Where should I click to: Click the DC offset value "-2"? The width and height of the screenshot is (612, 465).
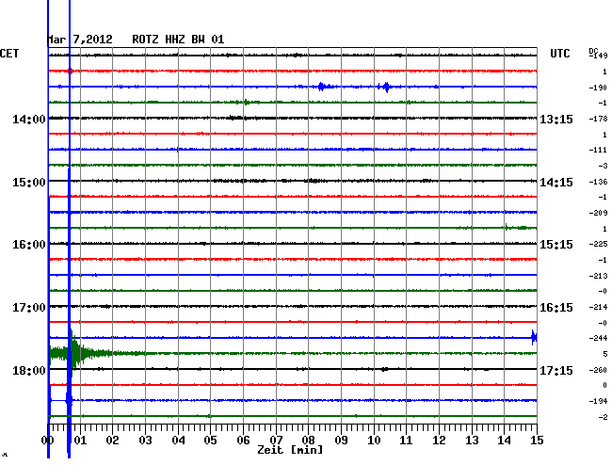(603, 417)
